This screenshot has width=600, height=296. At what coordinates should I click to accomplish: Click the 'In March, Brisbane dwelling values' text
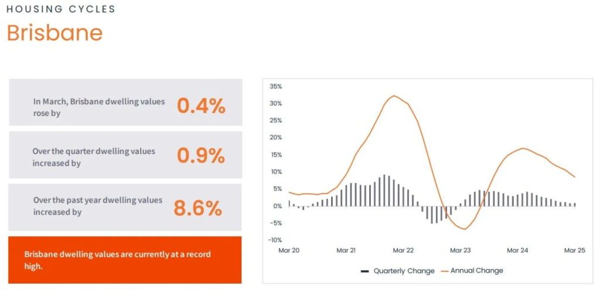pos(99,101)
